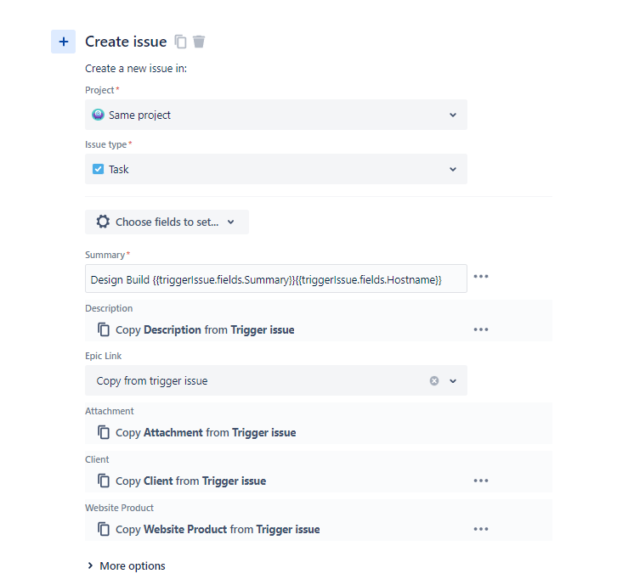This screenshot has height=585, width=617.
Task: Open the three-dot menu for Description row
Action: pos(481,329)
